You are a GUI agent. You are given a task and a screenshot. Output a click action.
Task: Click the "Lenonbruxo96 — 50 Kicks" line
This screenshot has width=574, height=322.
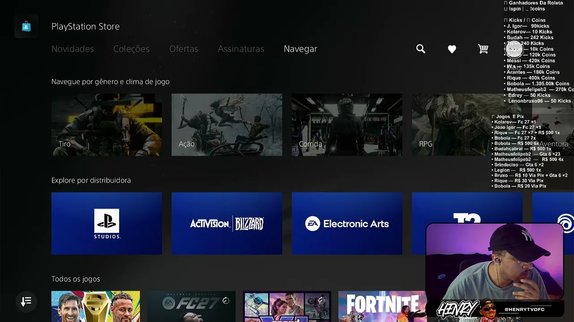click(x=537, y=101)
